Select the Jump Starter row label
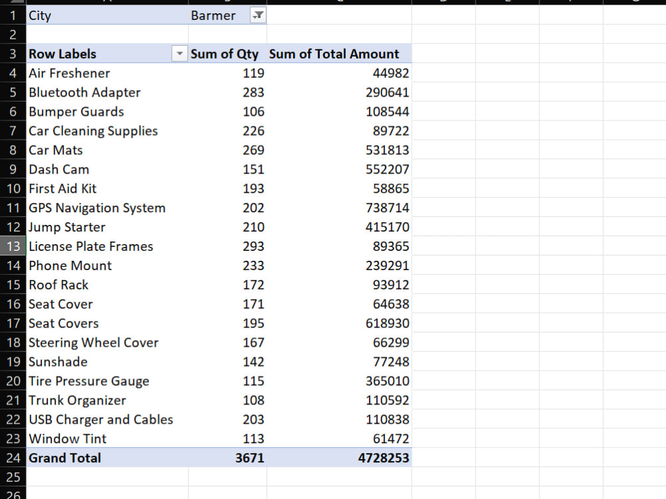Image resolution: width=666 pixels, height=499 pixels. coord(107,227)
